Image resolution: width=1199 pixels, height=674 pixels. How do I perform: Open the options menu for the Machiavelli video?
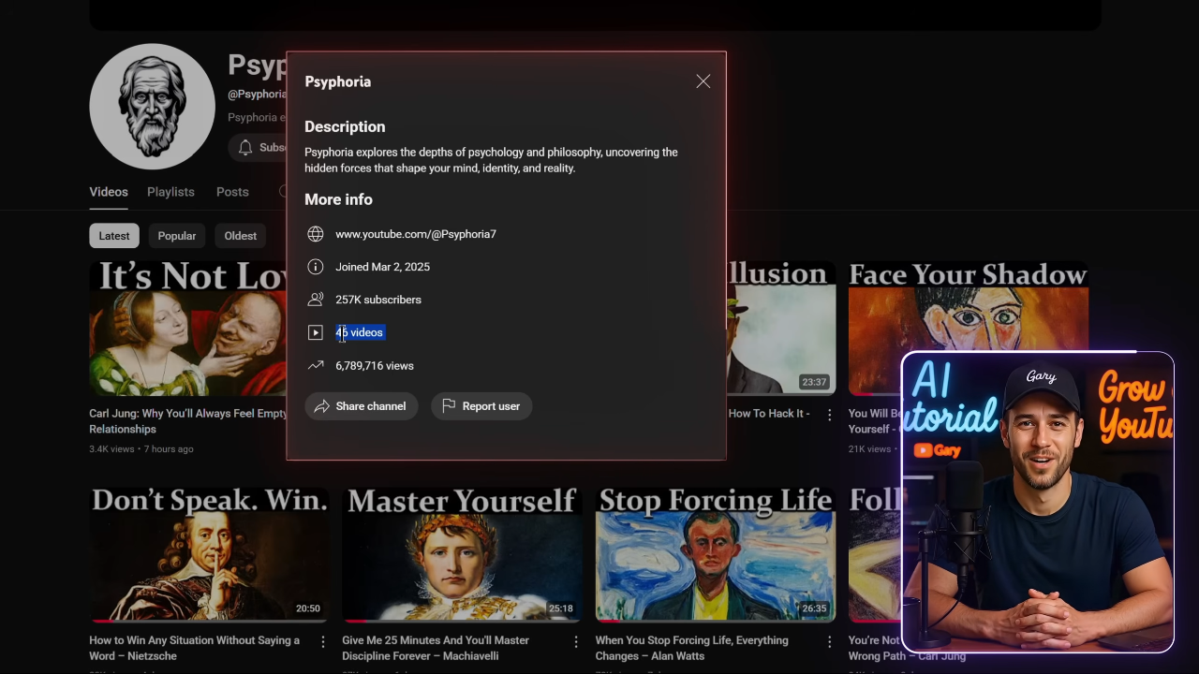tap(576, 642)
